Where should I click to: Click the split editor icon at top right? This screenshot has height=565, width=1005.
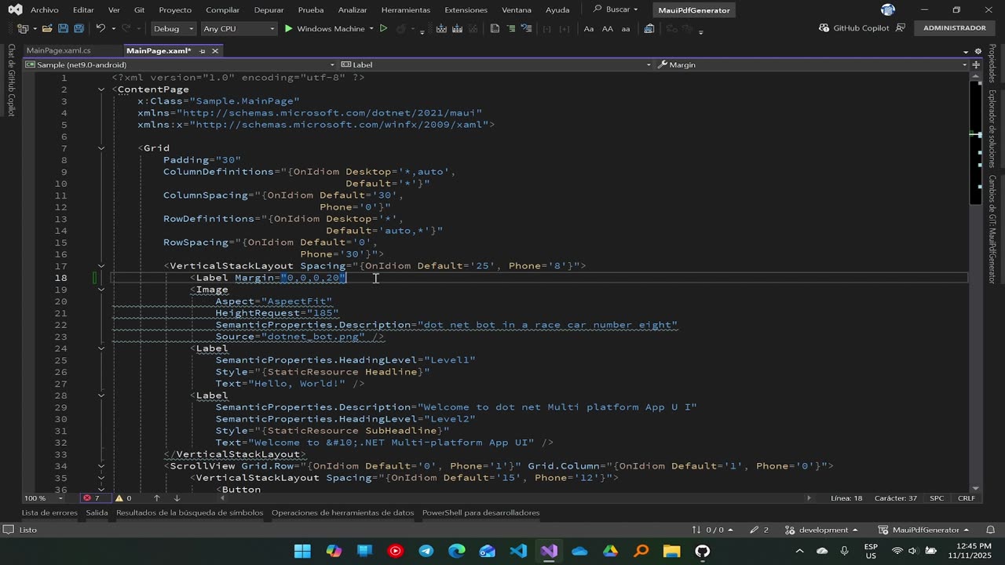coord(976,64)
